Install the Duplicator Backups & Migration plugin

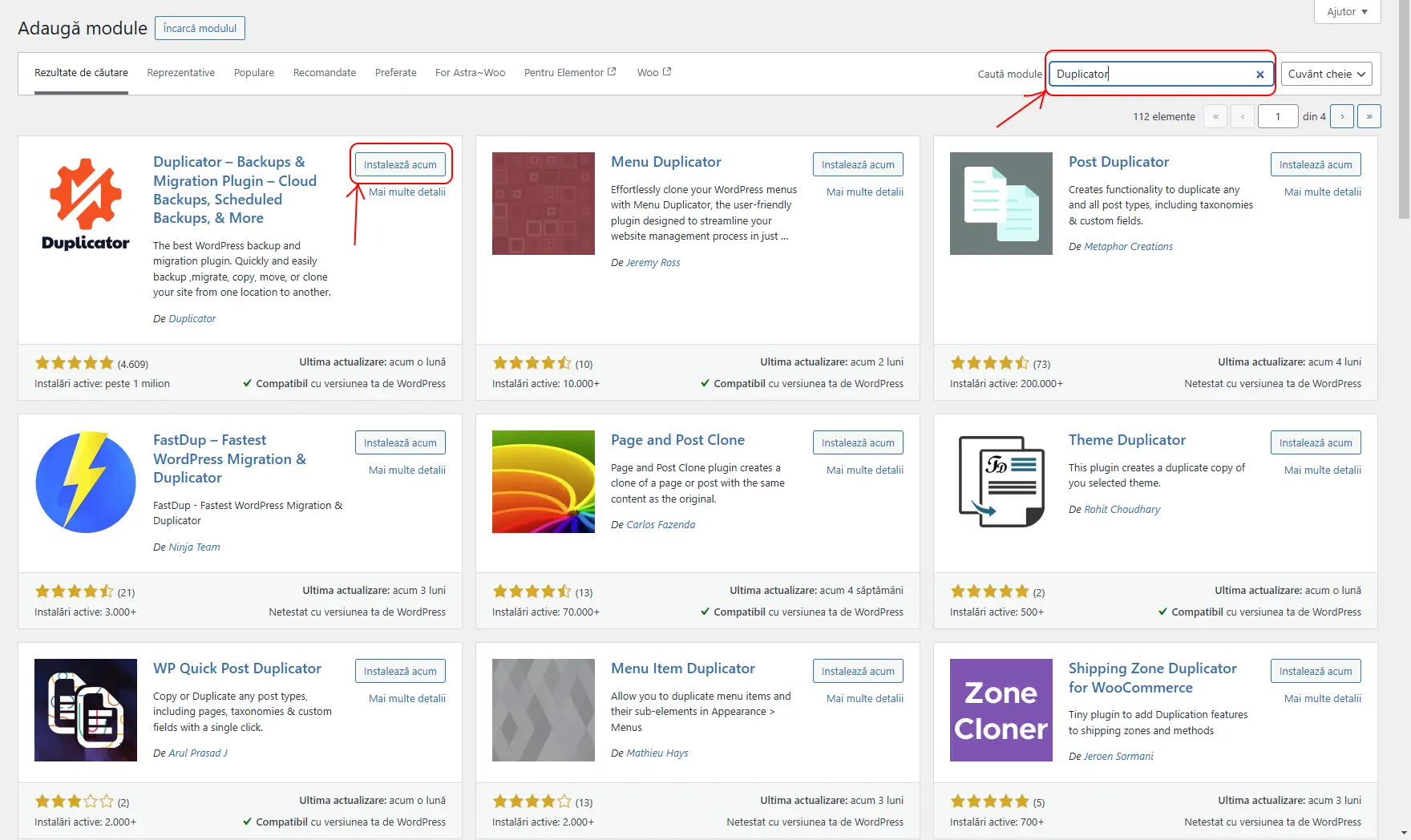click(x=400, y=164)
